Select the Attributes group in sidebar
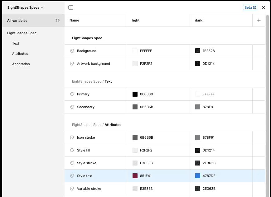The height and width of the screenshot is (197, 271). (x=20, y=54)
